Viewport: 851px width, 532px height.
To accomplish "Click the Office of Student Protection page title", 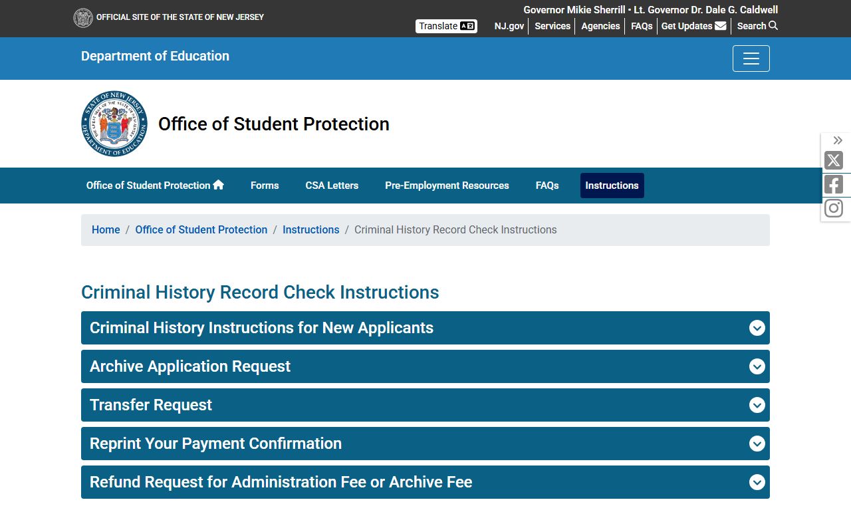I will pyautogui.click(x=274, y=124).
